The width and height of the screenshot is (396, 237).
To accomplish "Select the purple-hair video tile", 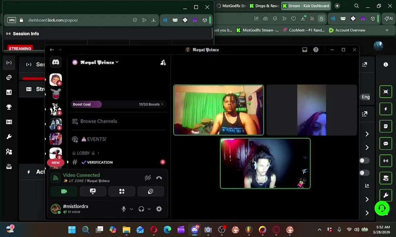I will 311,110.
